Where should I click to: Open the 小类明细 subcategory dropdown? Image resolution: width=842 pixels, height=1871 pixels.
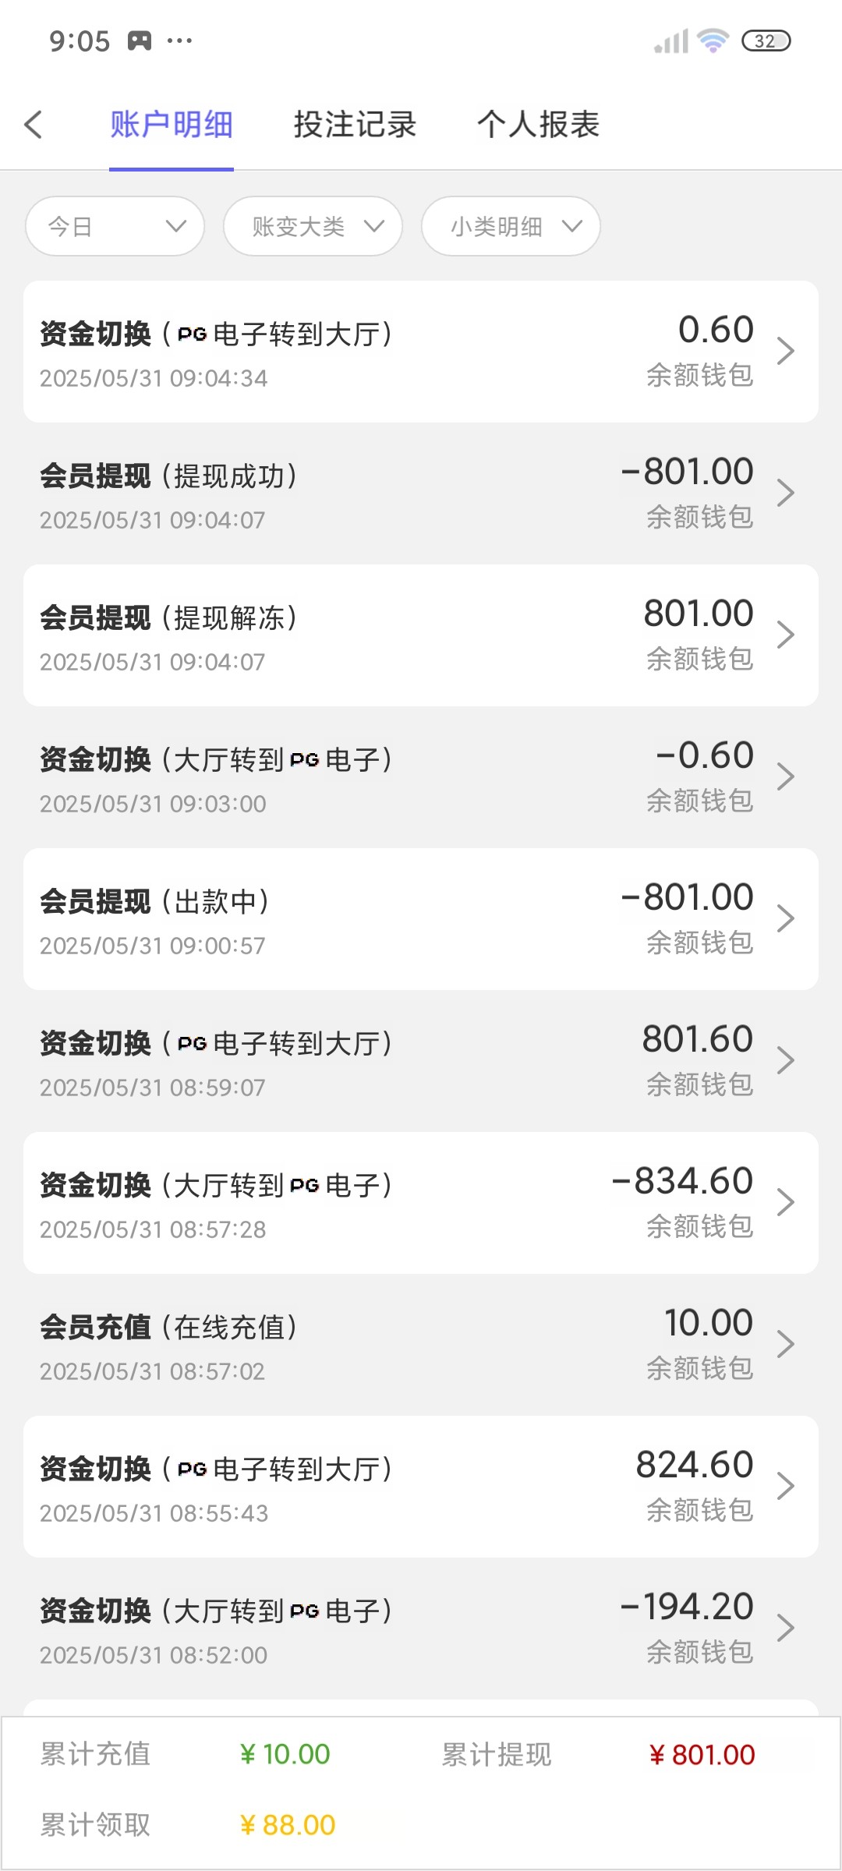511,226
